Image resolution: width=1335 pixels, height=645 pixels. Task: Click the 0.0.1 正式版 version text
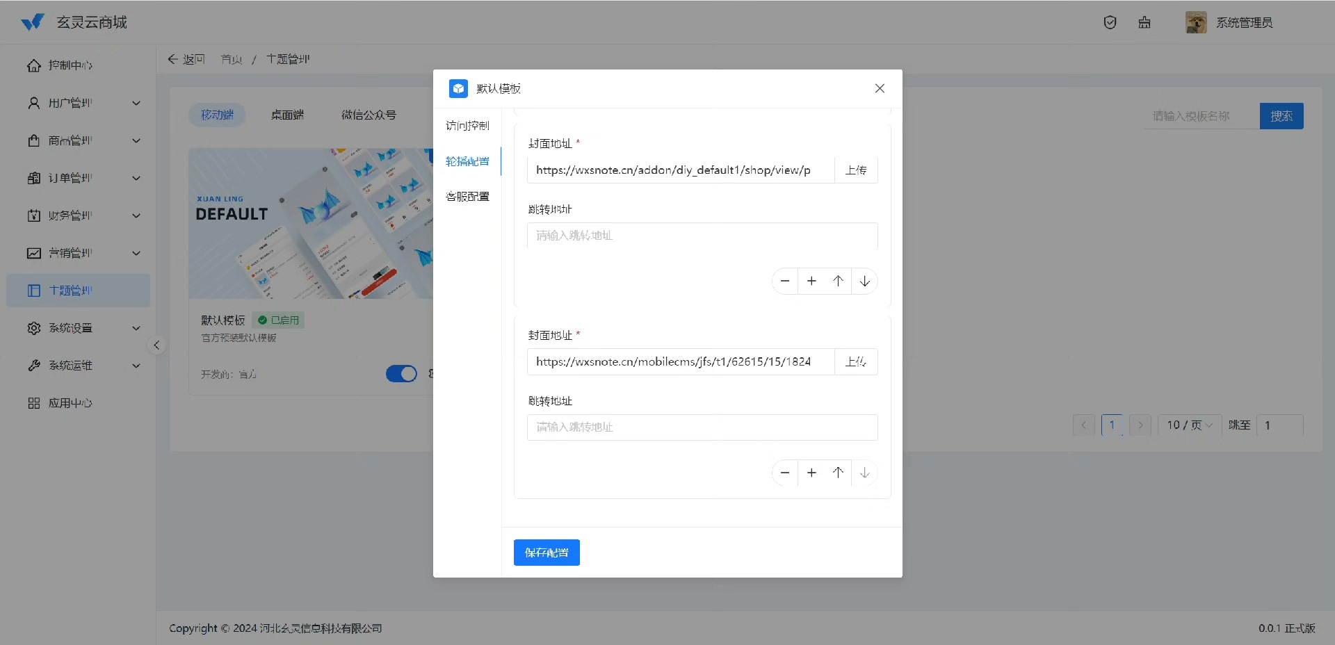point(1287,628)
